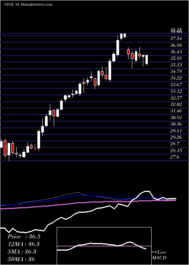189x265 pixels.
Task: Click the 12MA : 36.3 readout
Action: click(x=24, y=244)
